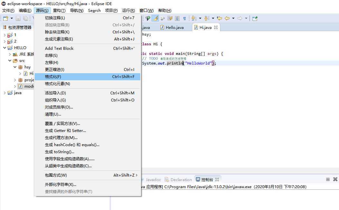Select 外部化字符串(X)... entry
This screenshot has height=210, width=339.
coord(87,185)
